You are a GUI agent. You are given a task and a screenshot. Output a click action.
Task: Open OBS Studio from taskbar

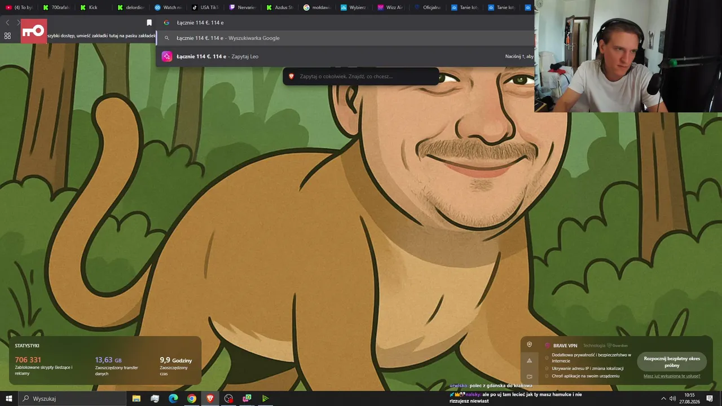(228, 399)
